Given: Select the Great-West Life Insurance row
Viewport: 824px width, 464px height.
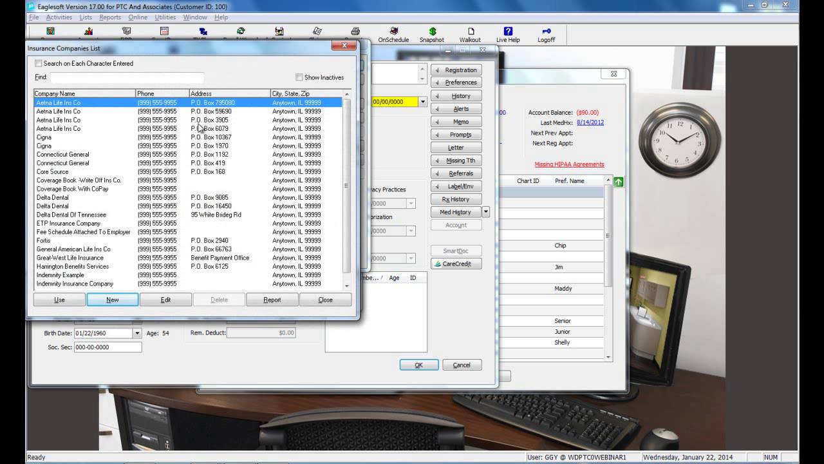Looking at the screenshot, I should click(x=188, y=258).
